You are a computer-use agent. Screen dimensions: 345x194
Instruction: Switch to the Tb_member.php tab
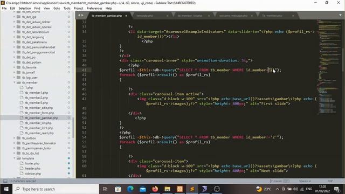click(x=272, y=16)
